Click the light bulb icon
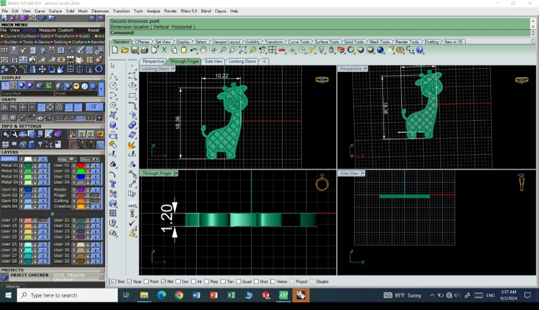Image resolution: width=539 pixels, height=310 pixels. pos(321,50)
